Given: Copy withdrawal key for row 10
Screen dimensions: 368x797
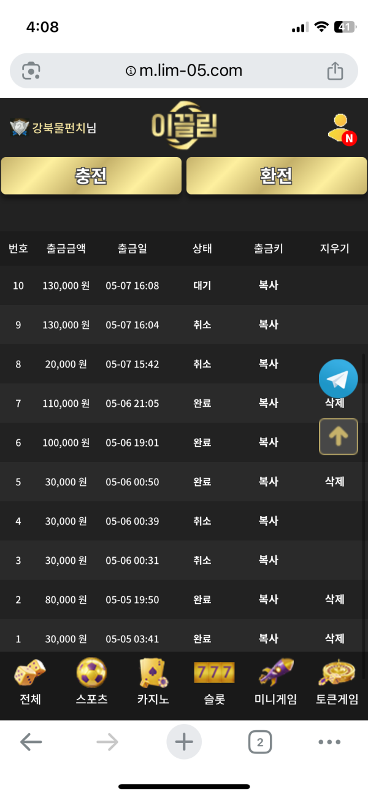Looking at the screenshot, I should (269, 285).
